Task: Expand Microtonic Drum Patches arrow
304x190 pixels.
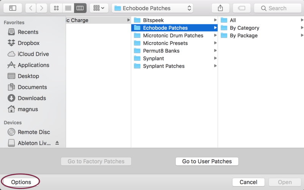Action: click(215, 35)
